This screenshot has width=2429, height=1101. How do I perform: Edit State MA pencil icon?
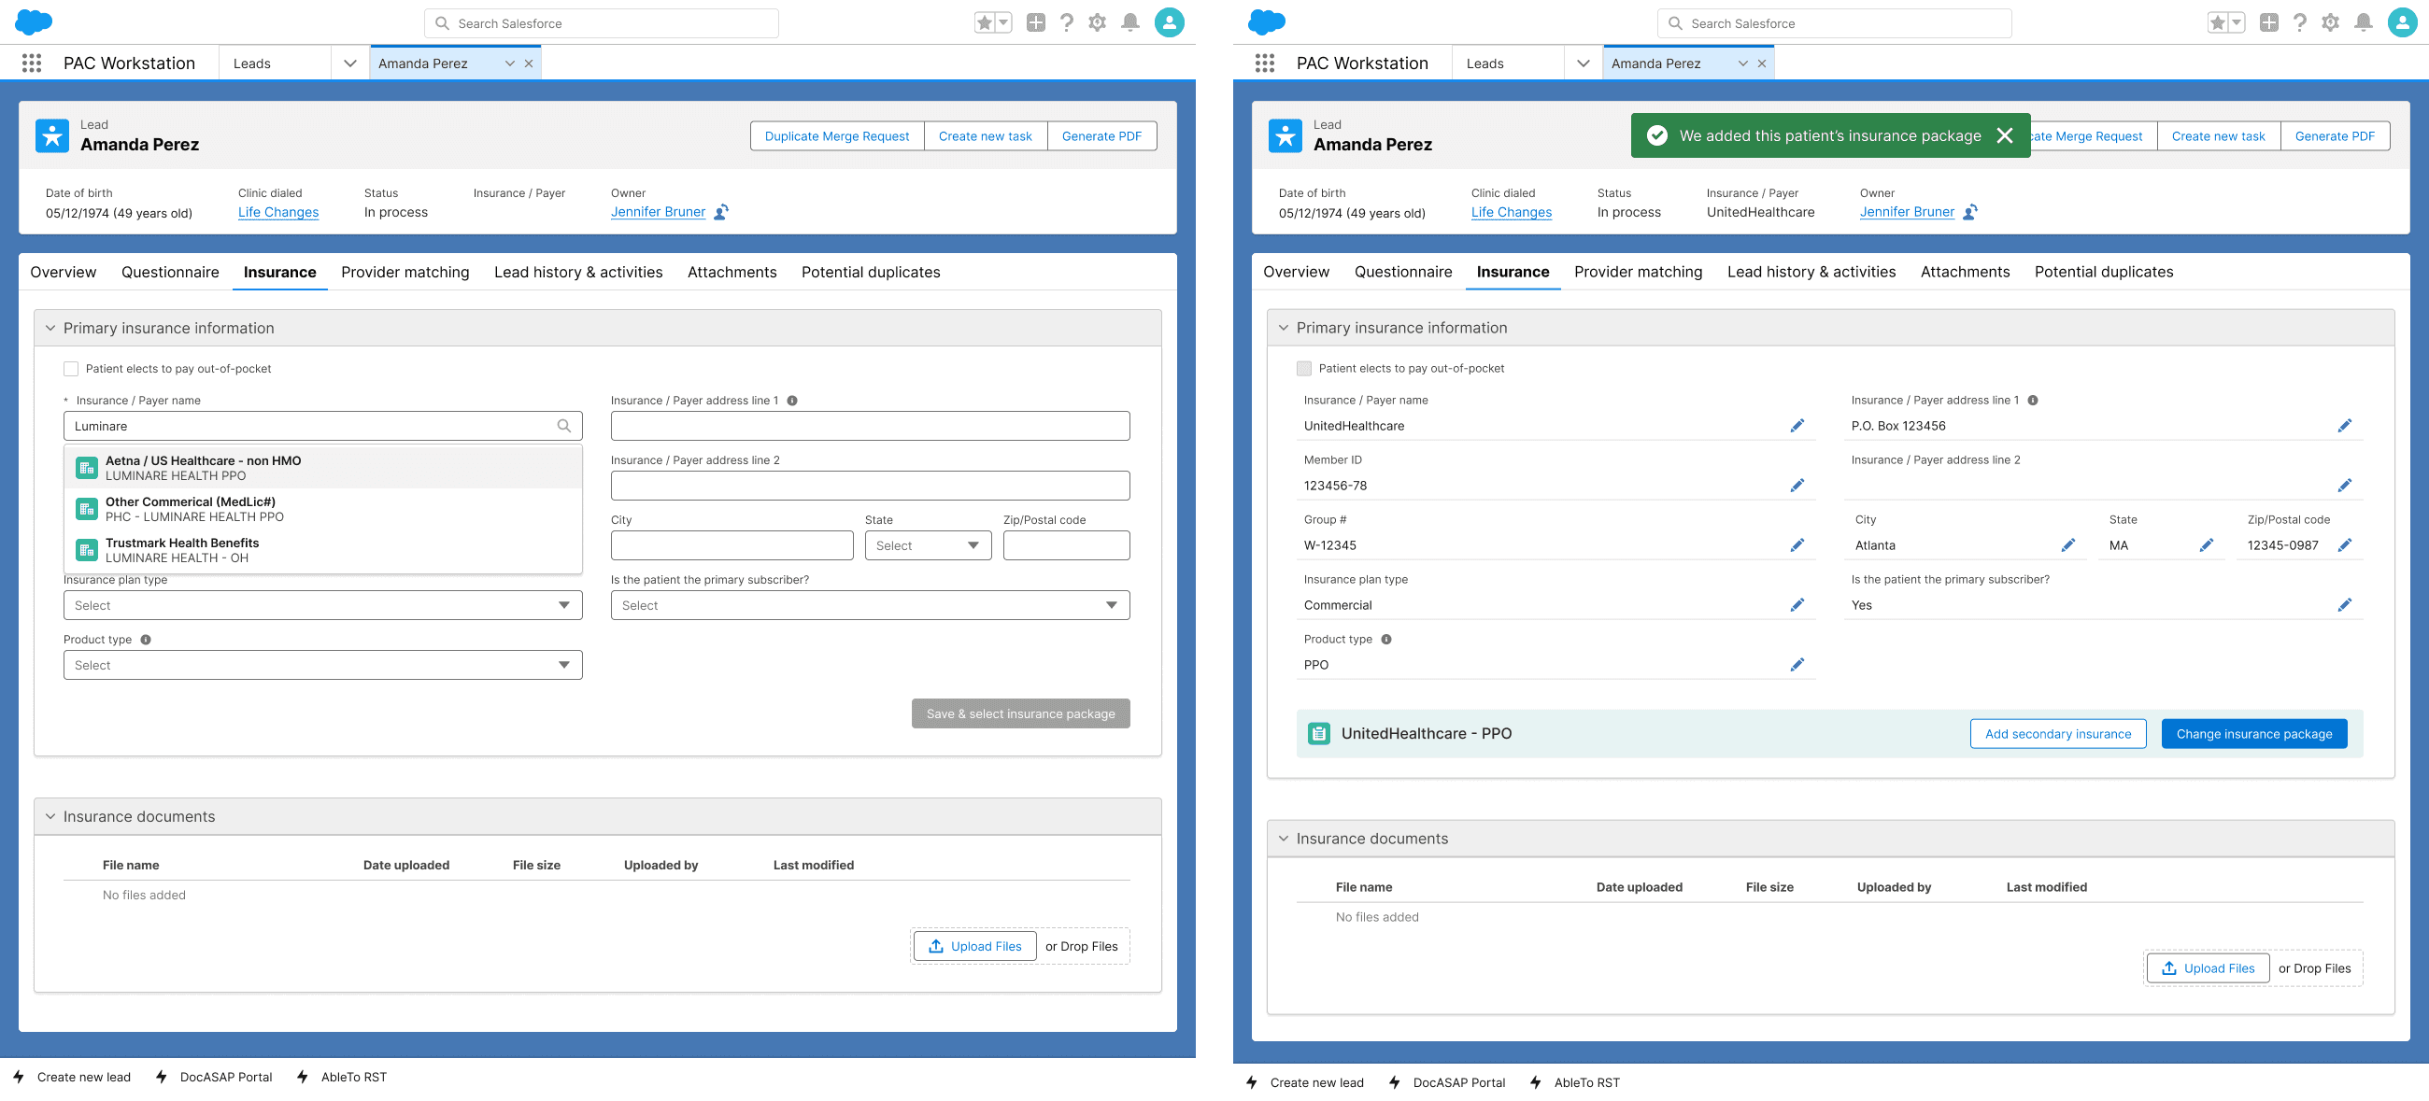[x=2207, y=545]
